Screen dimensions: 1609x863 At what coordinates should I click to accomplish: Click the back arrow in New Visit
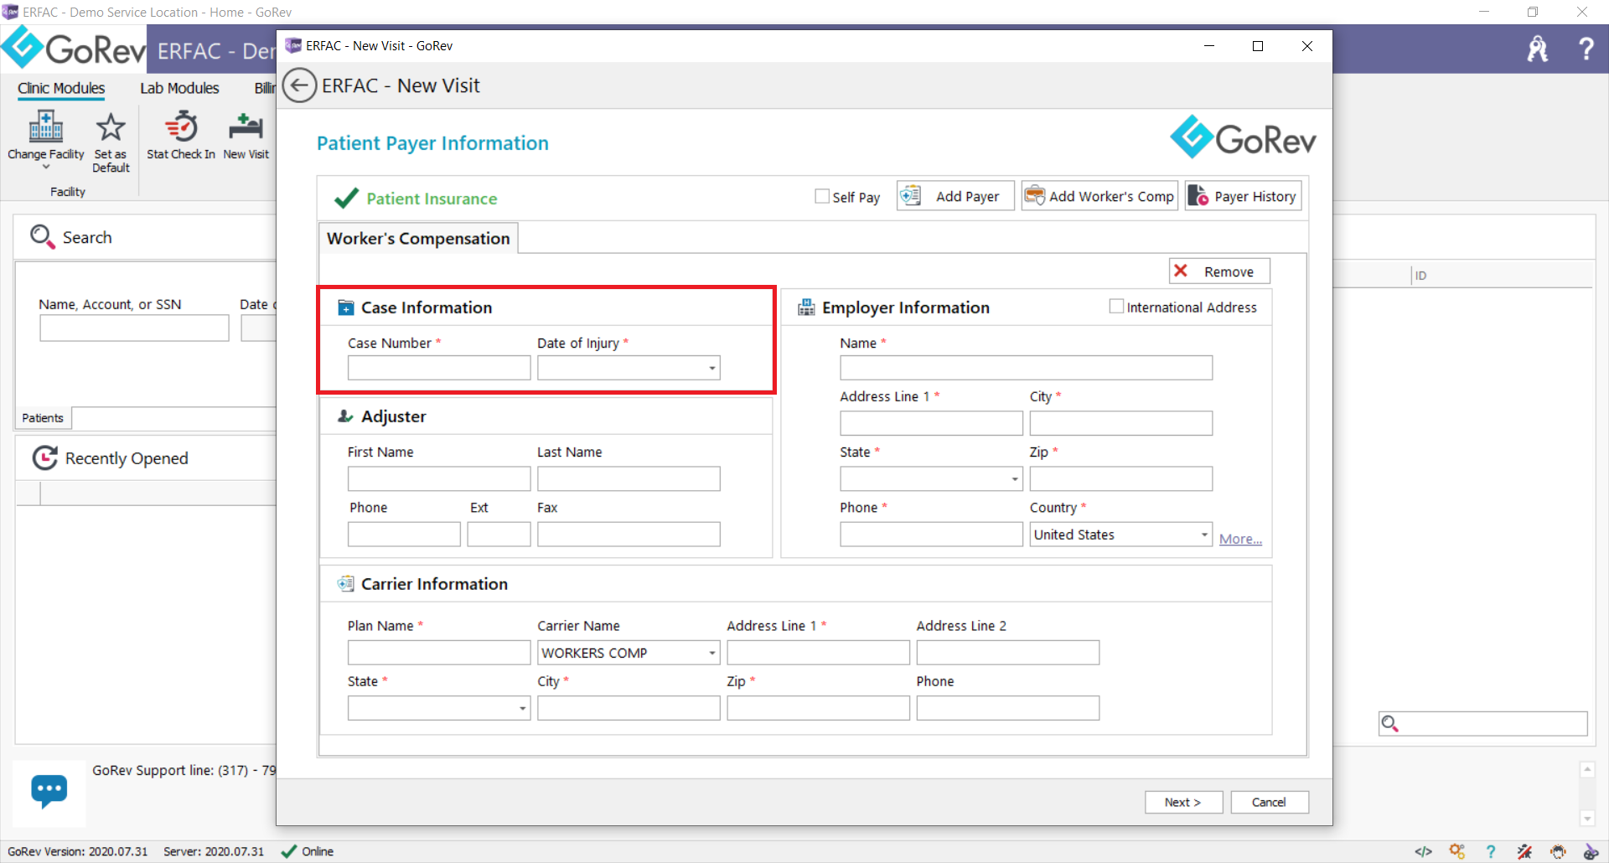pyautogui.click(x=299, y=85)
